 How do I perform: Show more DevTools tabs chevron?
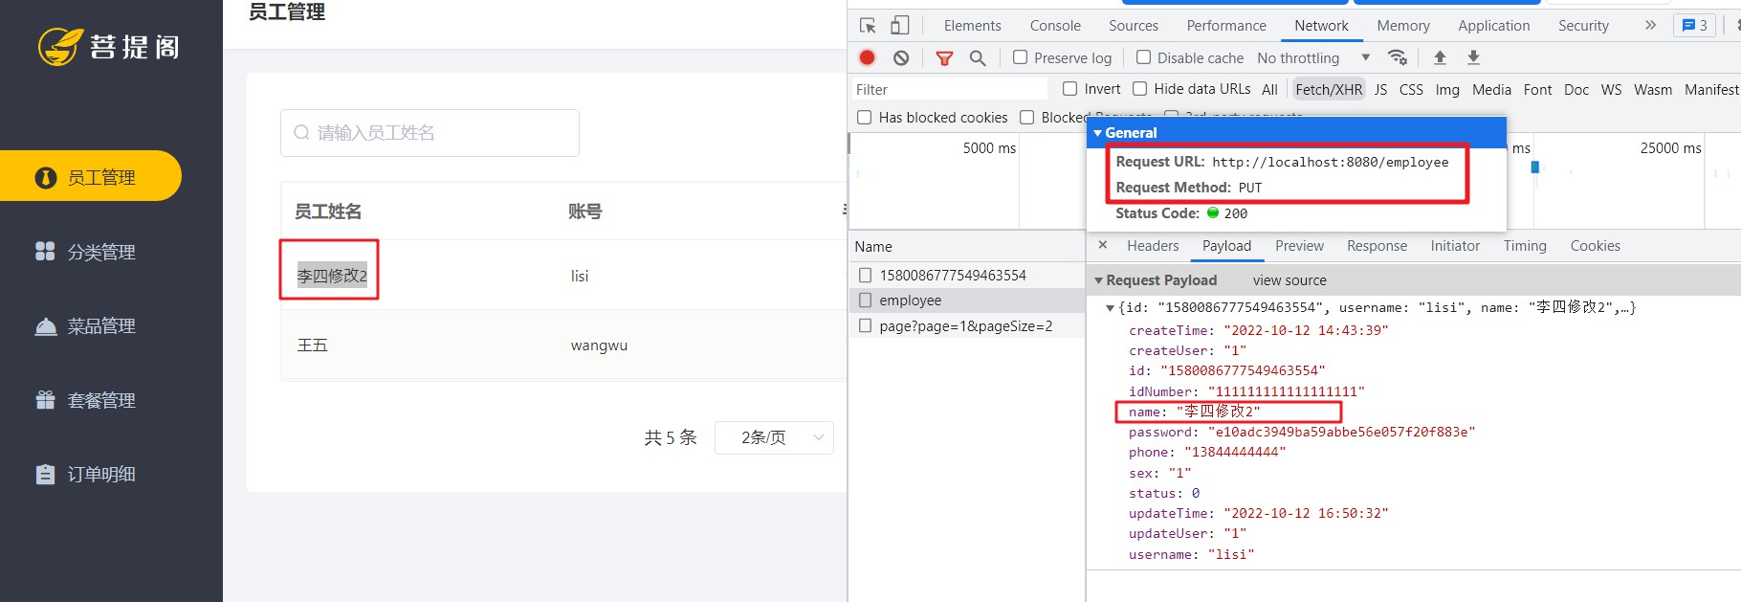tap(1650, 26)
